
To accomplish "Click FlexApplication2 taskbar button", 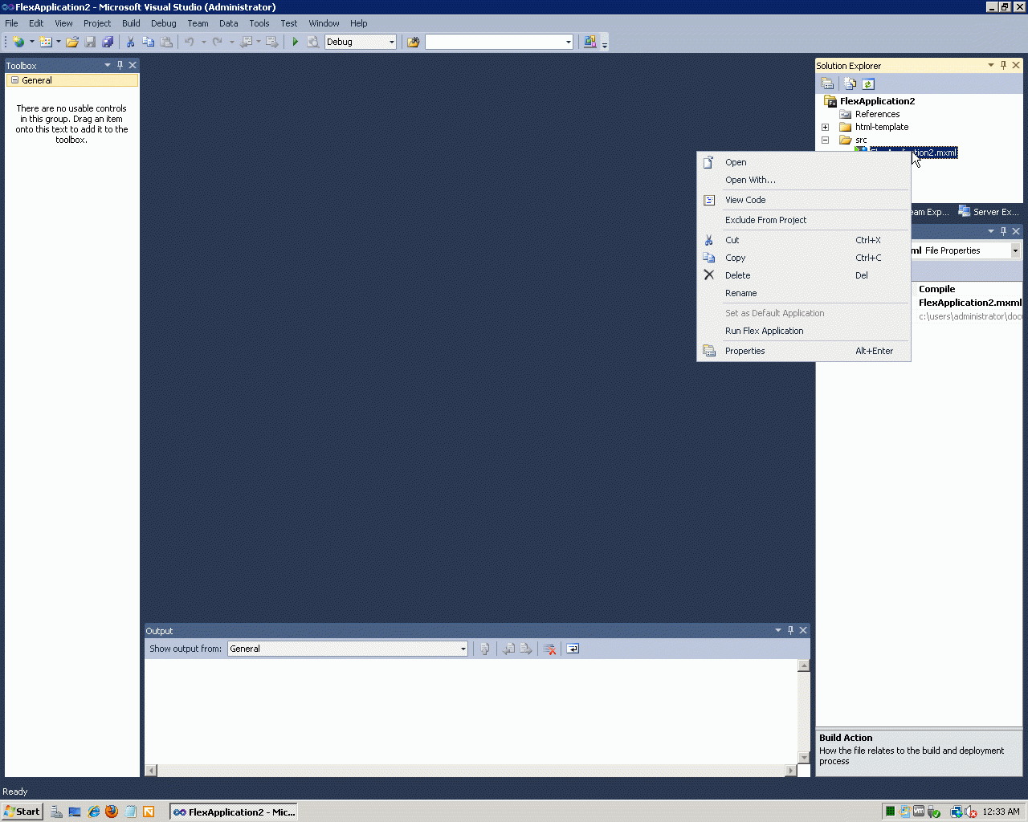I will pos(234,812).
